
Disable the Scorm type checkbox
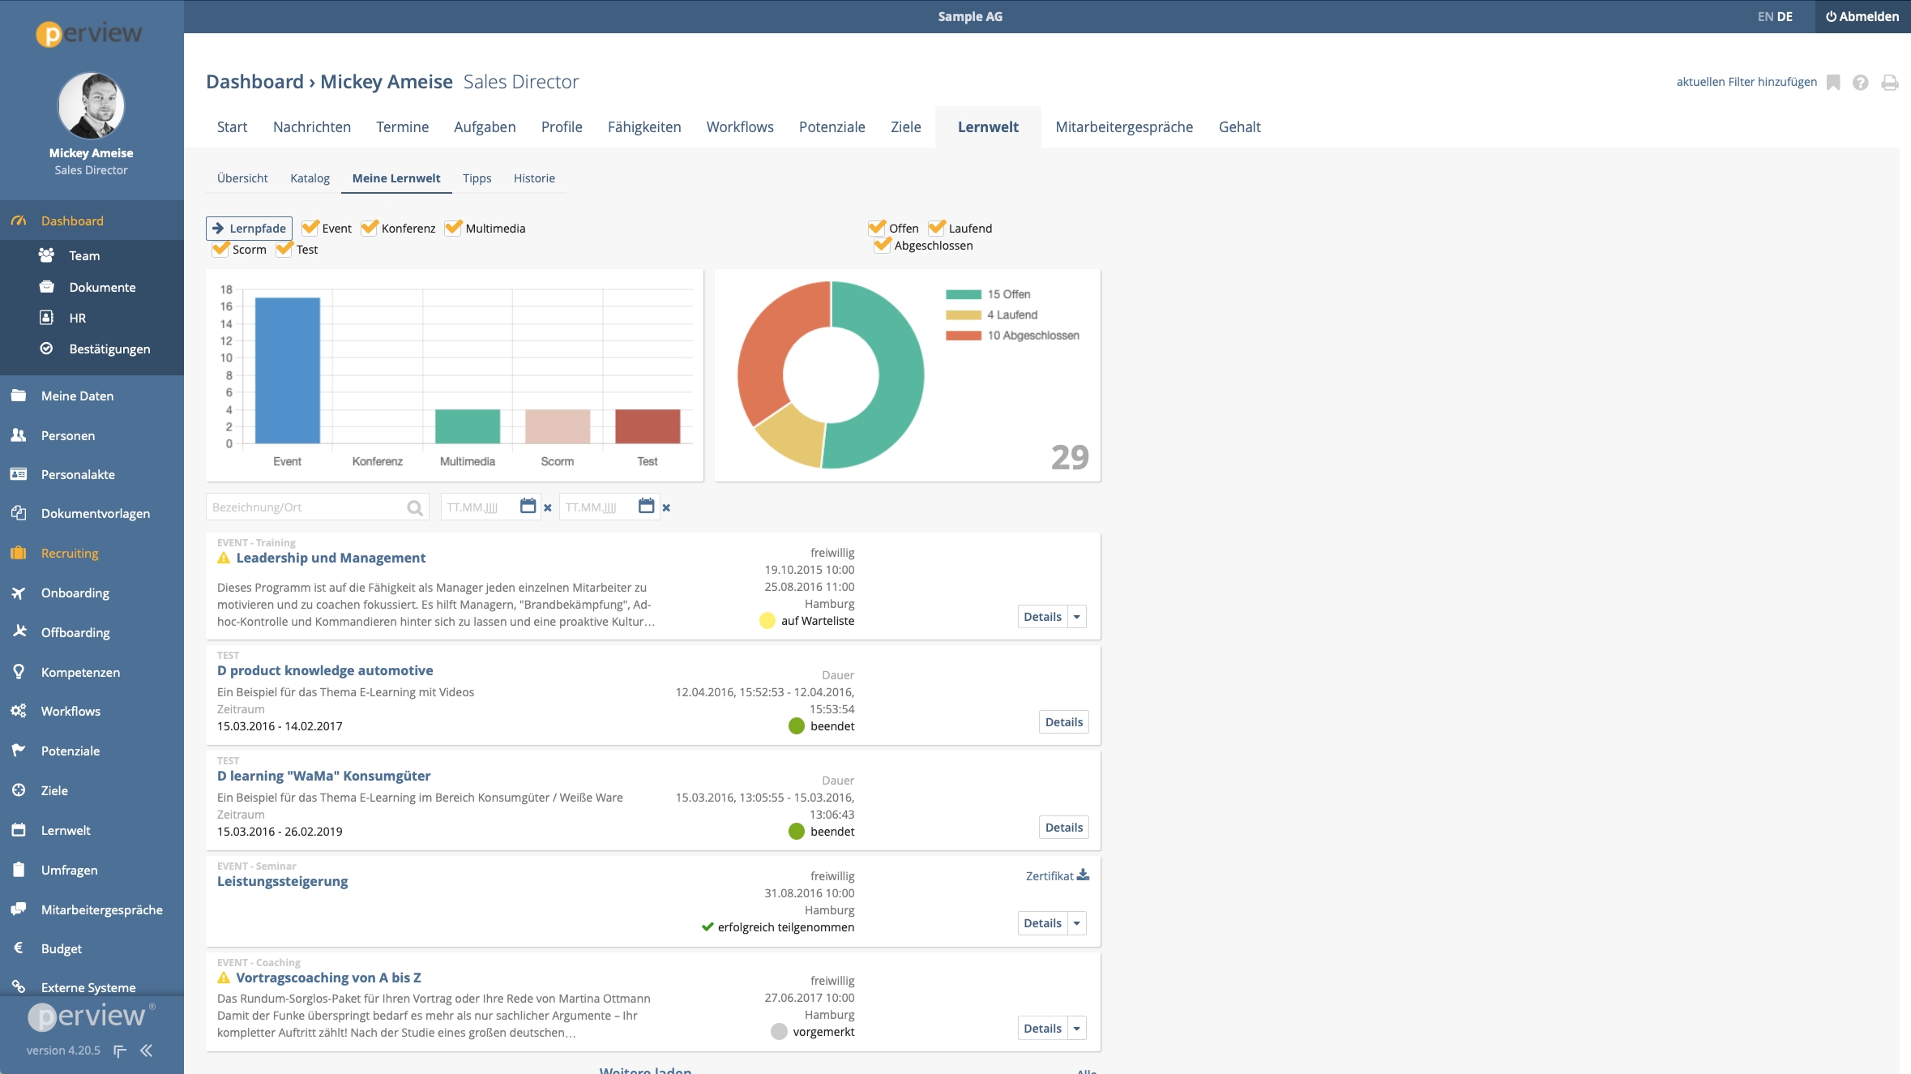[220, 249]
